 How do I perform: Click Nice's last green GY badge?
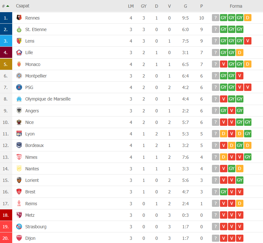click(x=248, y=122)
